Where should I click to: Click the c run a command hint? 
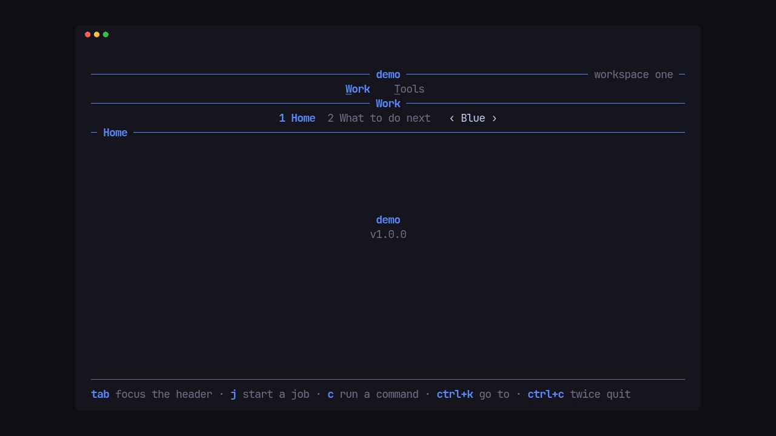pyautogui.click(x=373, y=394)
